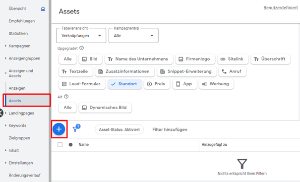Close the side panel with X icon
The image size is (300, 182).
tap(1, 113)
